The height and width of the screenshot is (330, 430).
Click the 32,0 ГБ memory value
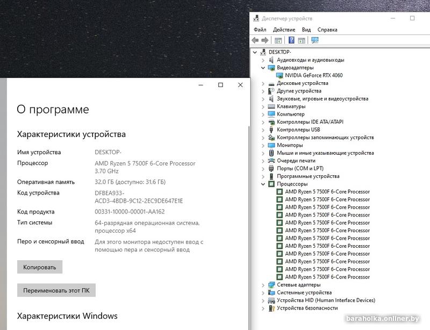pyautogui.click(x=105, y=182)
